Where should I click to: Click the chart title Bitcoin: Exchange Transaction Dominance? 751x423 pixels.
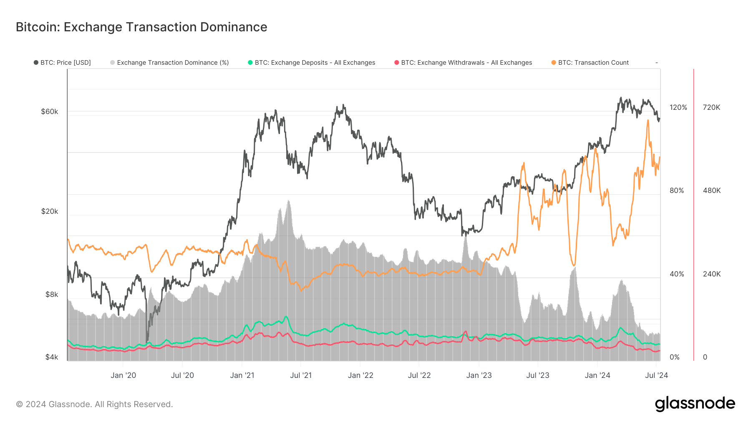[x=141, y=27]
